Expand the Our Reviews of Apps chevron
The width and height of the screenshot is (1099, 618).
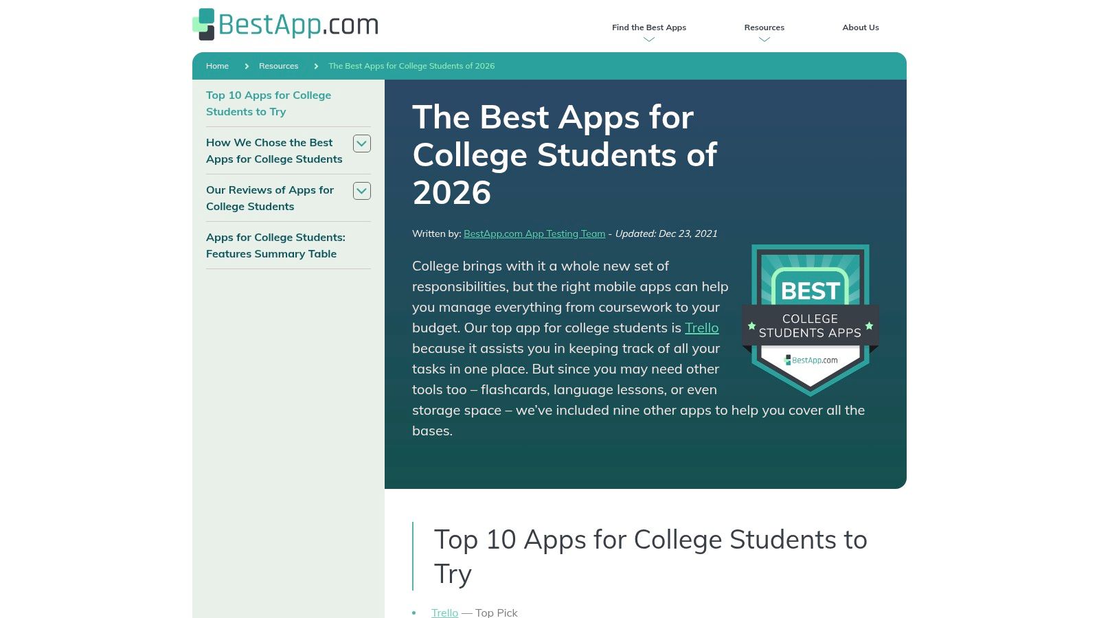coord(362,191)
